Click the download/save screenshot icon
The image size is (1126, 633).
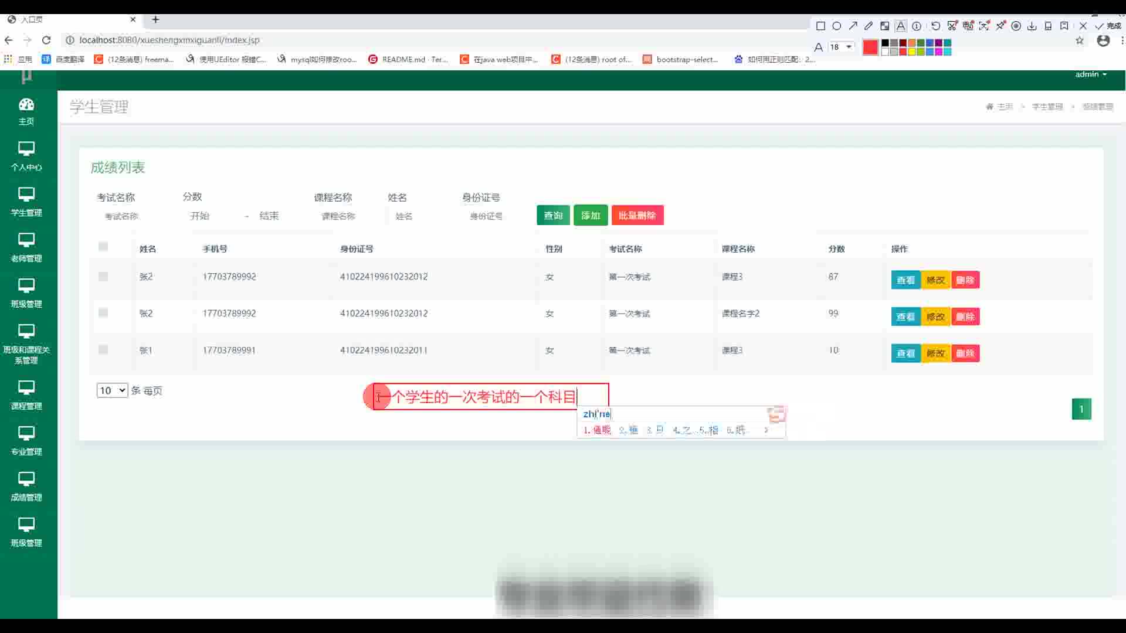pos(1032,26)
